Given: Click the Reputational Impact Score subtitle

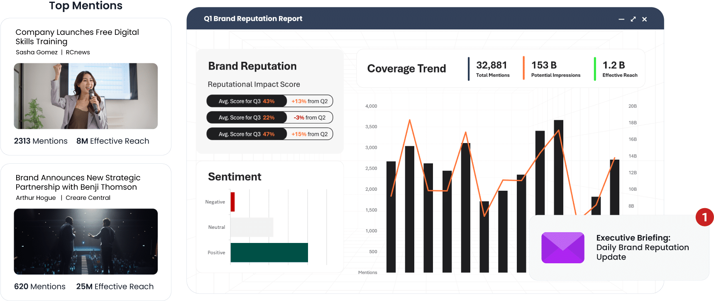Looking at the screenshot, I should click(254, 85).
